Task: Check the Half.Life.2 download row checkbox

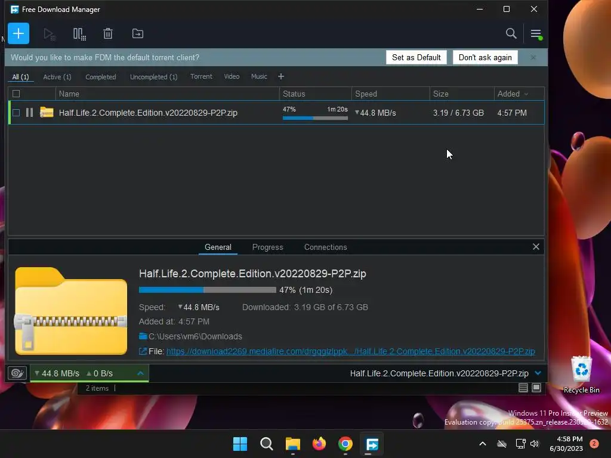Action: (x=16, y=113)
